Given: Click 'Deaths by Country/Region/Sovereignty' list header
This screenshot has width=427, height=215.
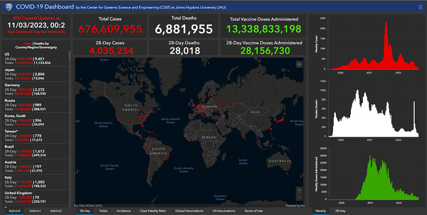Looking at the screenshot, I should [x=36, y=45].
